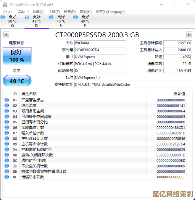
Task: Click the 49 °C temperature button
Action: (17, 81)
